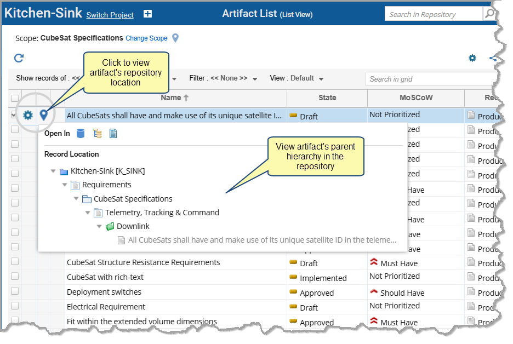Click the CubeSat Specifications folder icon
Image resolution: width=513 pixels, height=344 pixels.
(x=87, y=199)
